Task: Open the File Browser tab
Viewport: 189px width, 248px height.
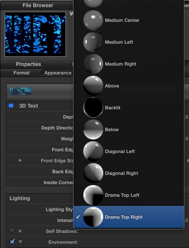Action: click(x=38, y=5)
